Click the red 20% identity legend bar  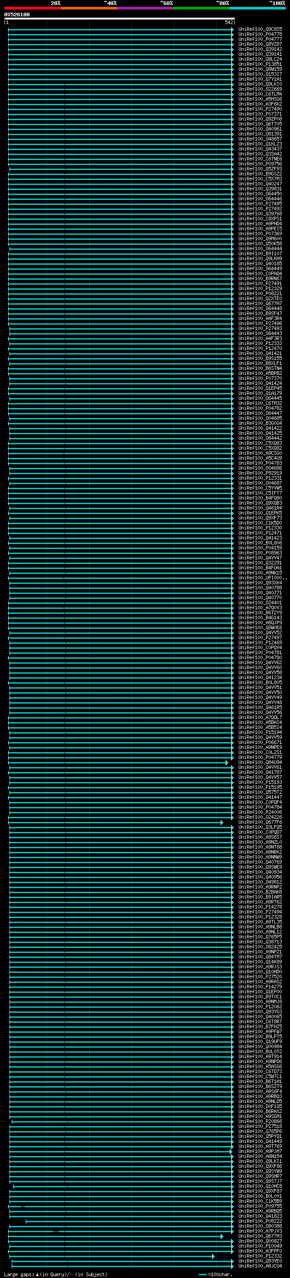click(x=32, y=8)
